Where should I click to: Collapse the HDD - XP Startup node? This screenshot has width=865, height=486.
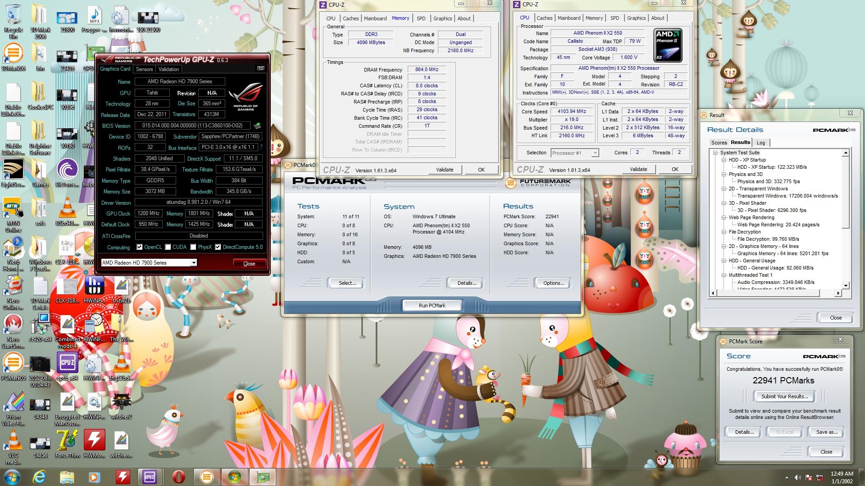(x=724, y=160)
